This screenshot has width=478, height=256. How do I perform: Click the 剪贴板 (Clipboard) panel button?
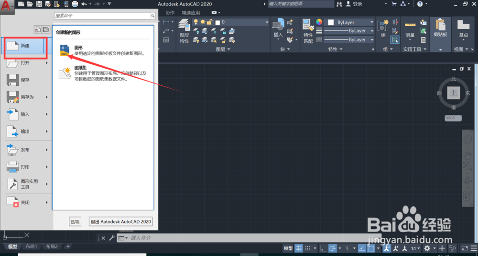pos(440,29)
